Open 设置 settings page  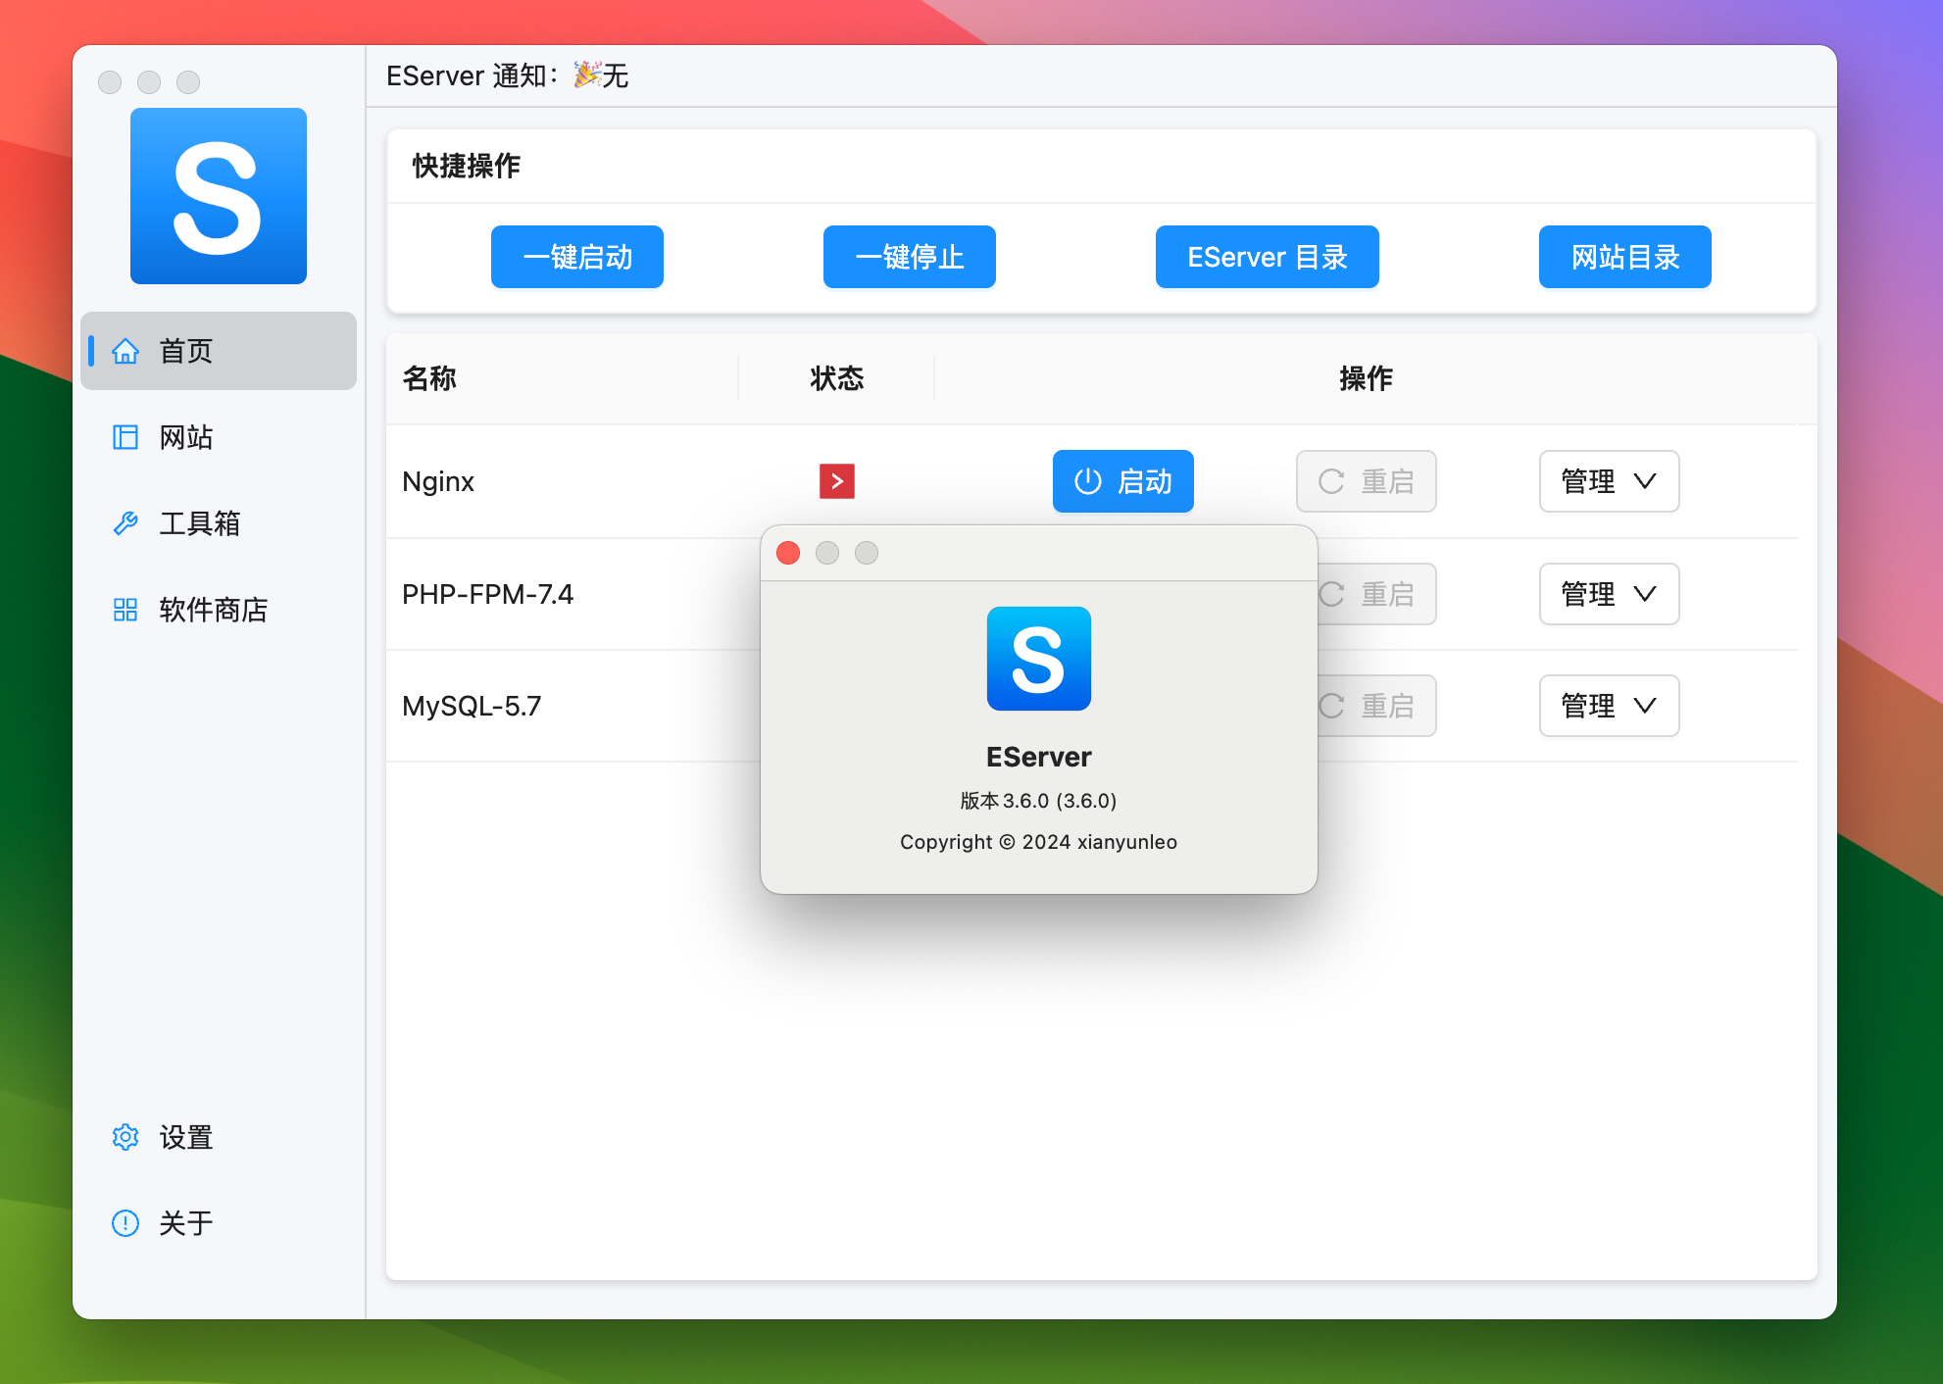click(x=219, y=1137)
